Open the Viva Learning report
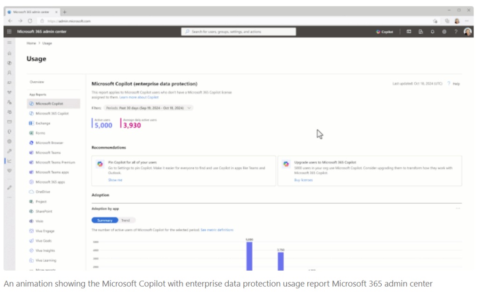 coord(46,260)
